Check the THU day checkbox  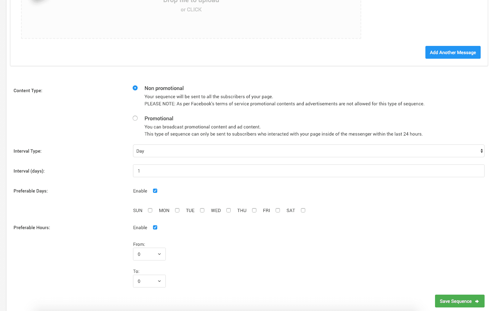coord(254,210)
